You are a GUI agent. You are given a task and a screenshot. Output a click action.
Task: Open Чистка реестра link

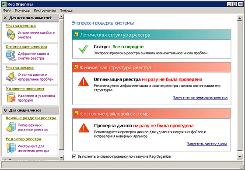click(x=21, y=26)
